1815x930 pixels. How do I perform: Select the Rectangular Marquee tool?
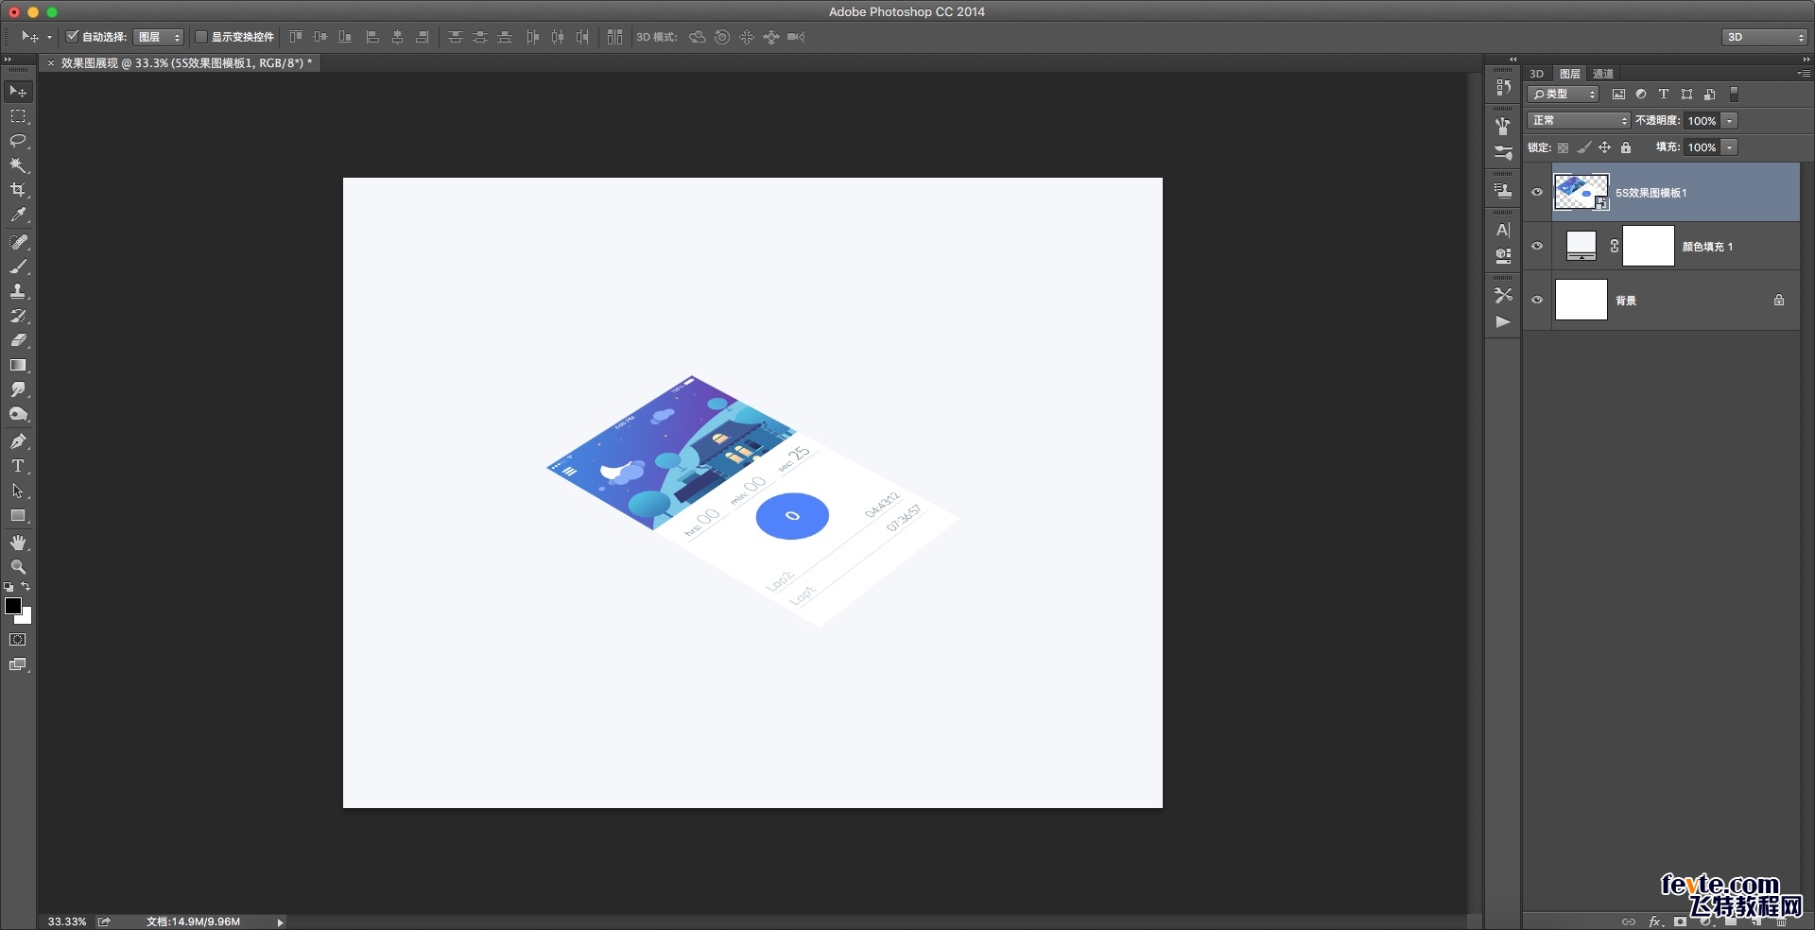coord(18,116)
